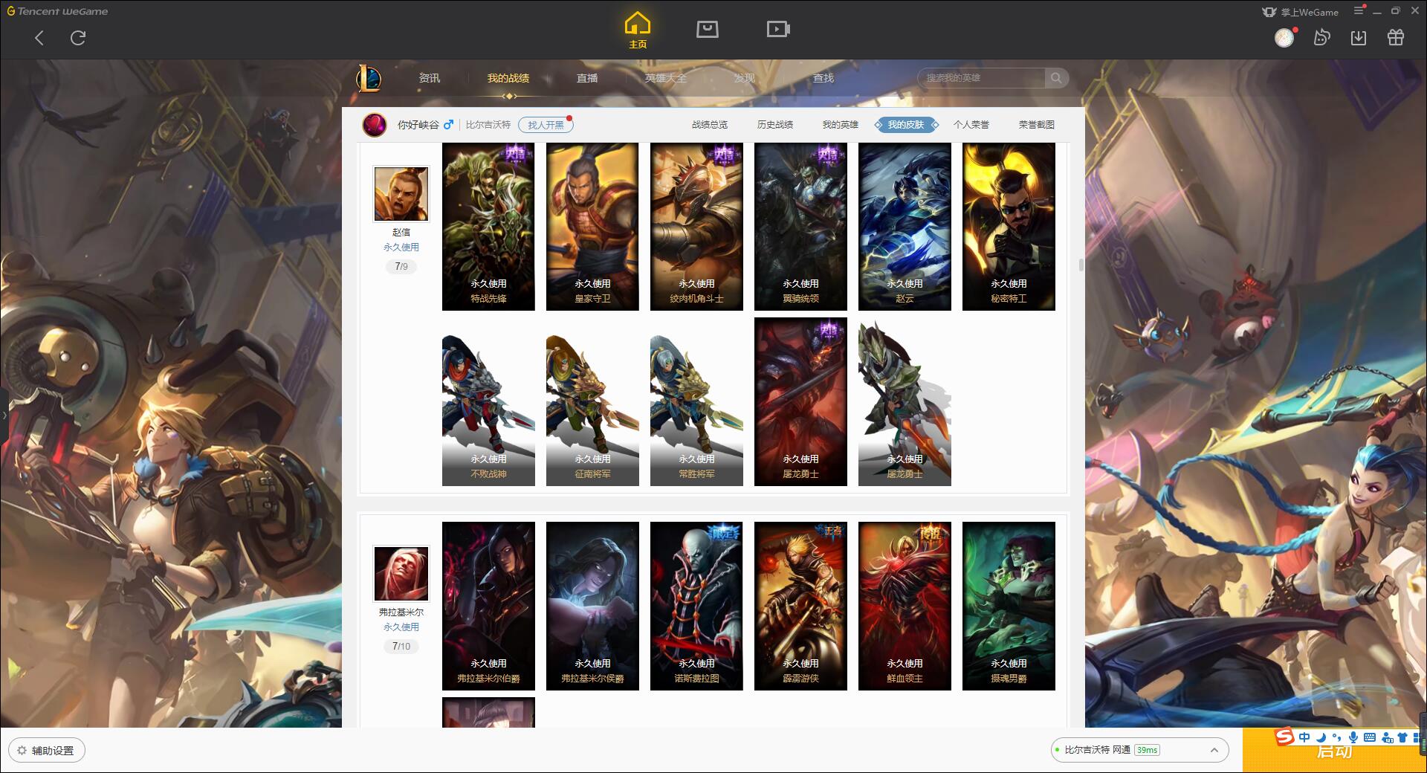Click the Tencent WeGame logo
This screenshot has height=773, width=1427.
58,11
